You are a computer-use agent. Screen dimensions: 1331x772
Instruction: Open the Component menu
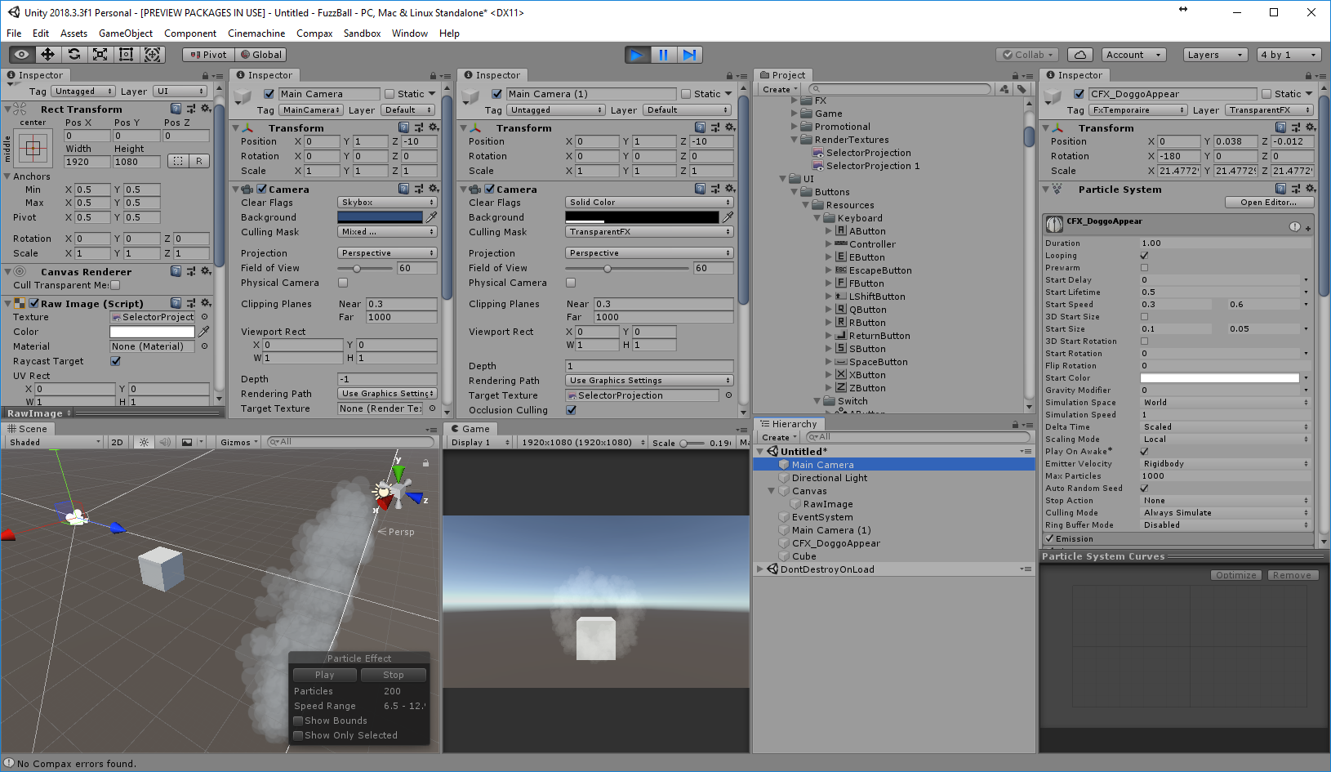coord(190,33)
